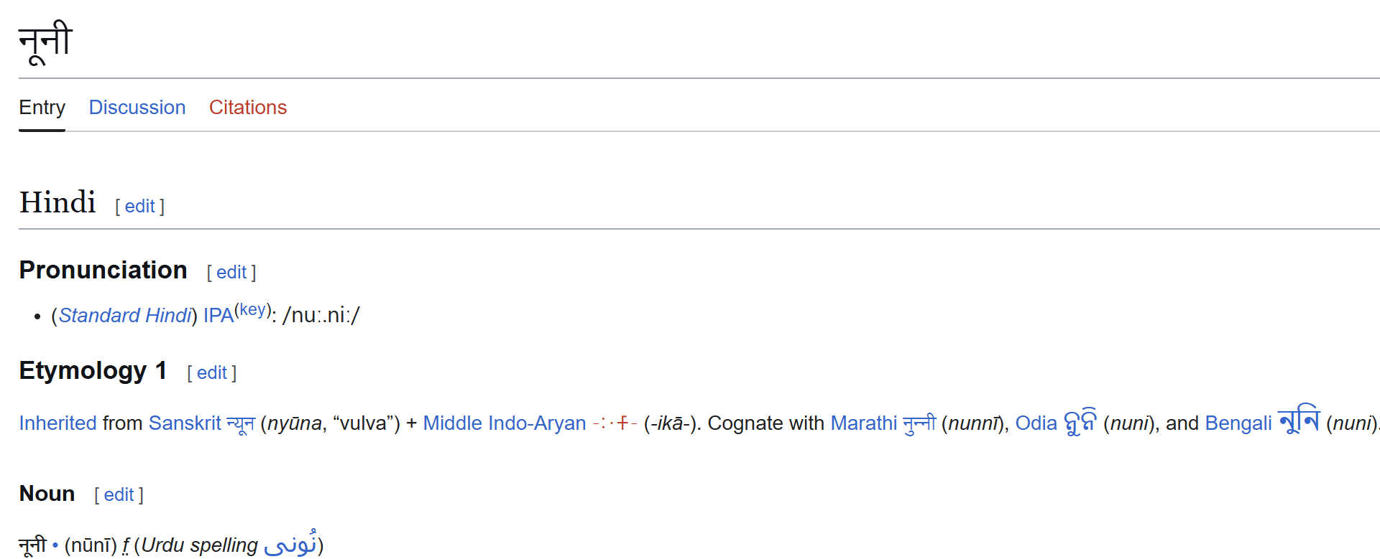The height and width of the screenshot is (559, 1380).
Task: Open the Entry tab
Action: coord(42,108)
